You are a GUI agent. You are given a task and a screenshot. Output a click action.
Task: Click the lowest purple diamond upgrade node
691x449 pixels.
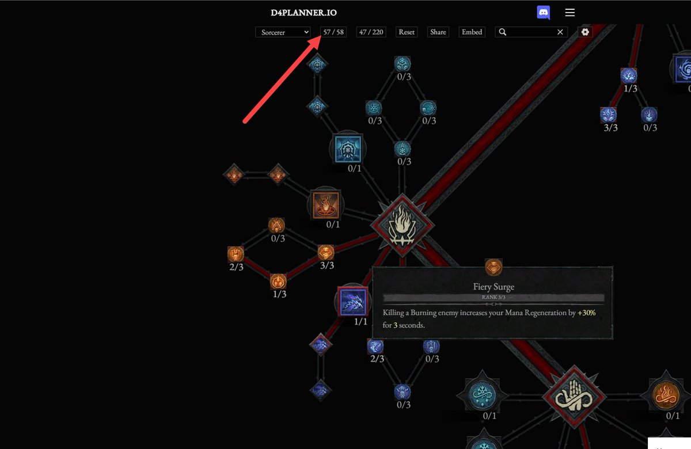click(320, 390)
